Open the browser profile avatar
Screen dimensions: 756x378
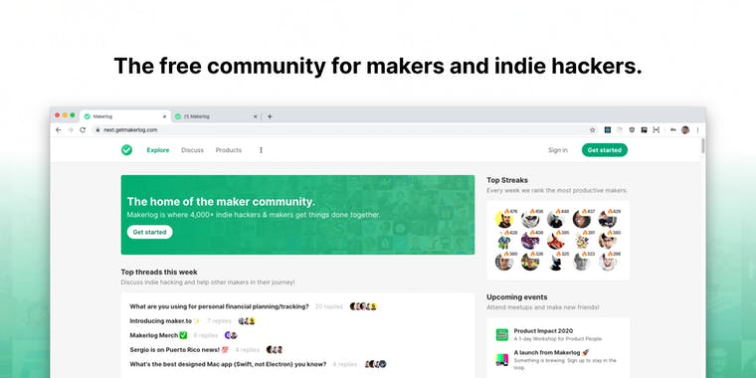pyautogui.click(x=685, y=129)
